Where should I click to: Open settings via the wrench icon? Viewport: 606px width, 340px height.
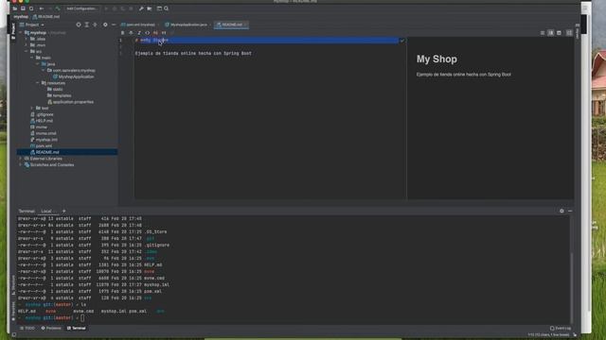(141, 8)
